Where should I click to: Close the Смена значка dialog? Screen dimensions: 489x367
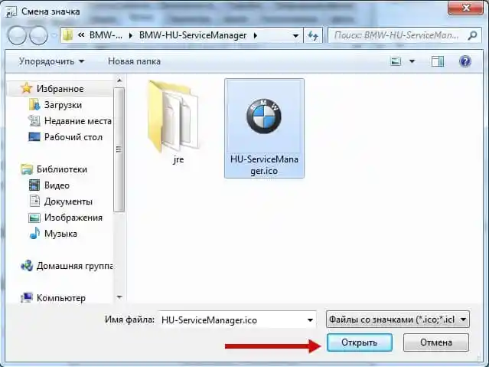(465, 8)
